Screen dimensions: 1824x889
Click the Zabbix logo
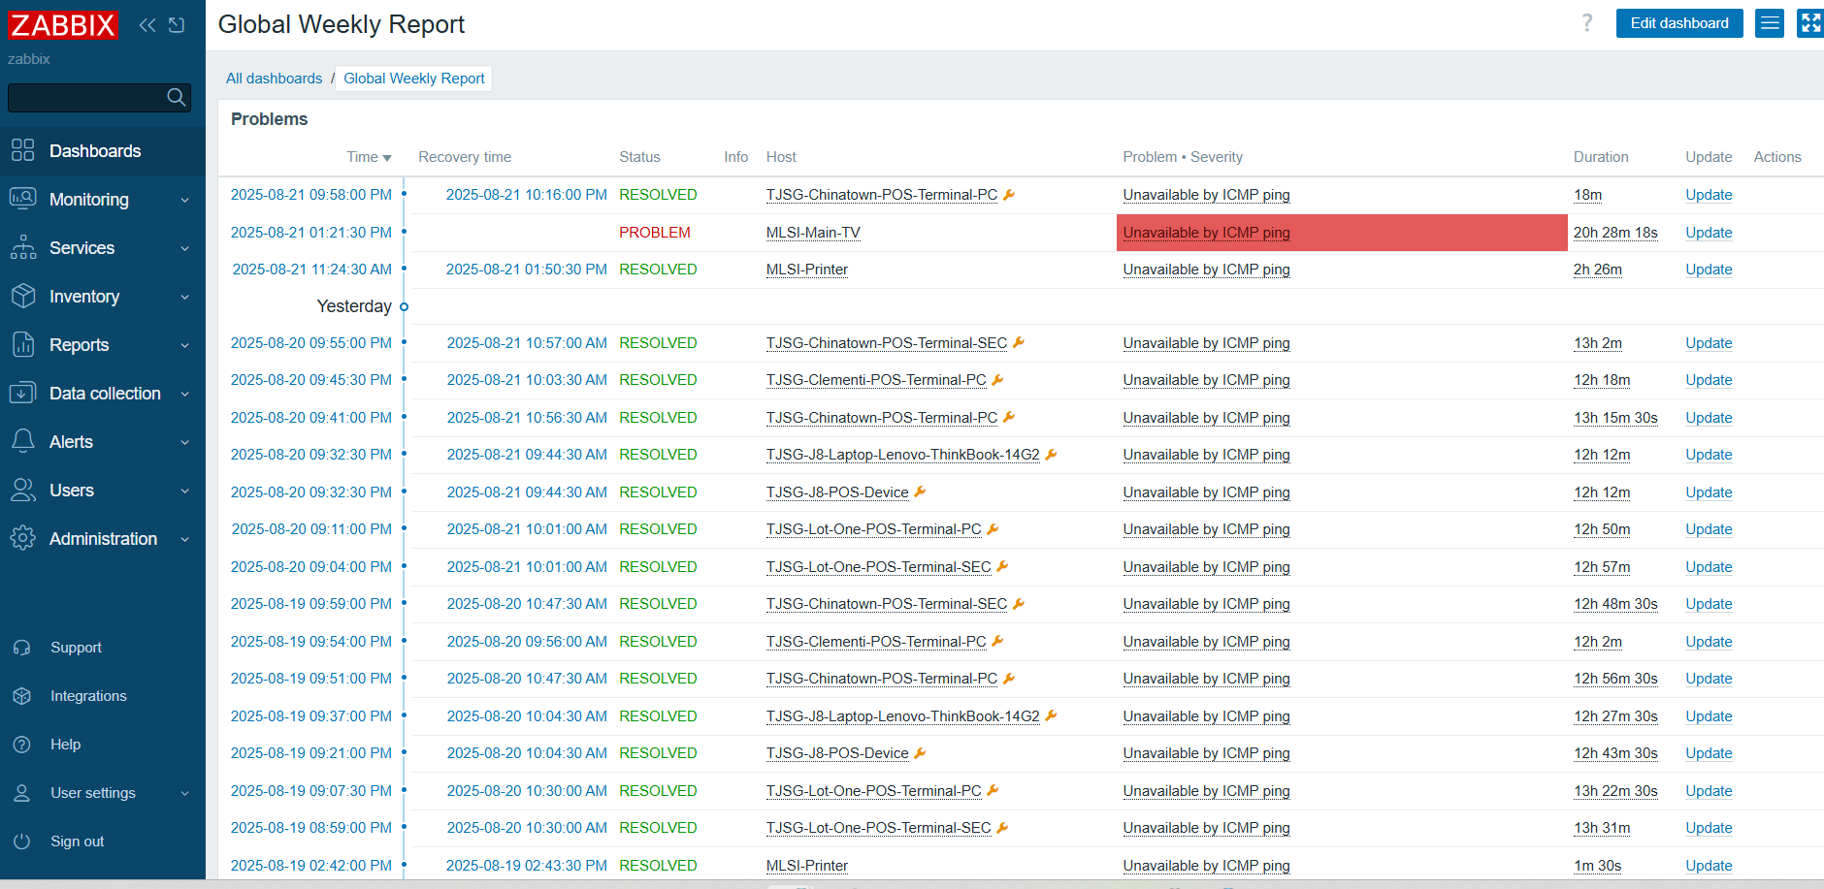coord(62,25)
